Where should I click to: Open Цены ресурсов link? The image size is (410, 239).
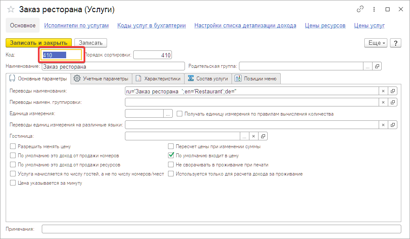click(325, 26)
